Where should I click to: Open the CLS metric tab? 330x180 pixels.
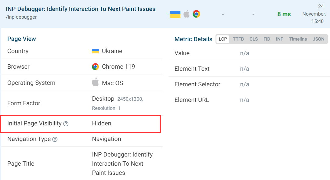pos(254,39)
